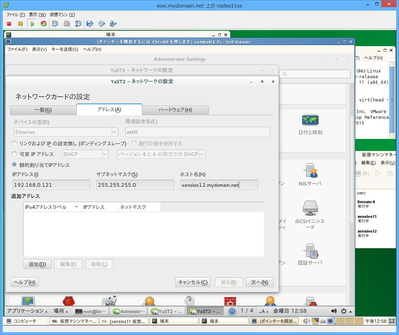Open the 仮想マシン(V) menu
The width and height of the screenshot is (399, 335).
[x=62, y=15]
